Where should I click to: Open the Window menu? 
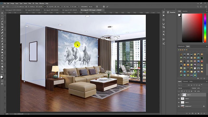pyautogui.click(x=42, y=3)
